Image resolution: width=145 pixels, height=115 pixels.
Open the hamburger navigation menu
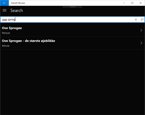[5, 10]
